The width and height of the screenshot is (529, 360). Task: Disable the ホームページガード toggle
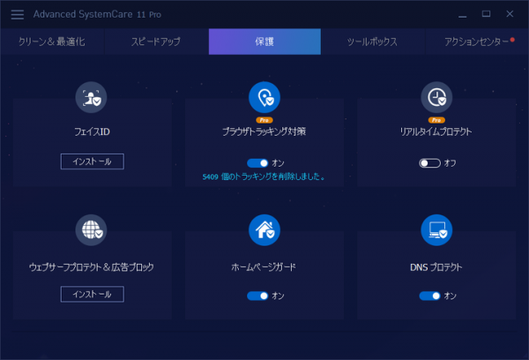click(x=257, y=296)
